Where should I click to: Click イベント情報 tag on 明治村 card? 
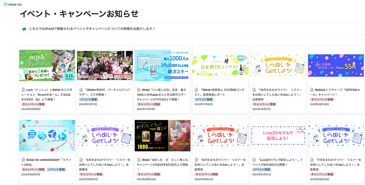click(x=89, y=100)
